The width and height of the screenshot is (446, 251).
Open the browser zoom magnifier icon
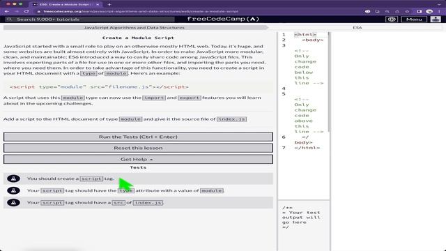tap(387, 11)
